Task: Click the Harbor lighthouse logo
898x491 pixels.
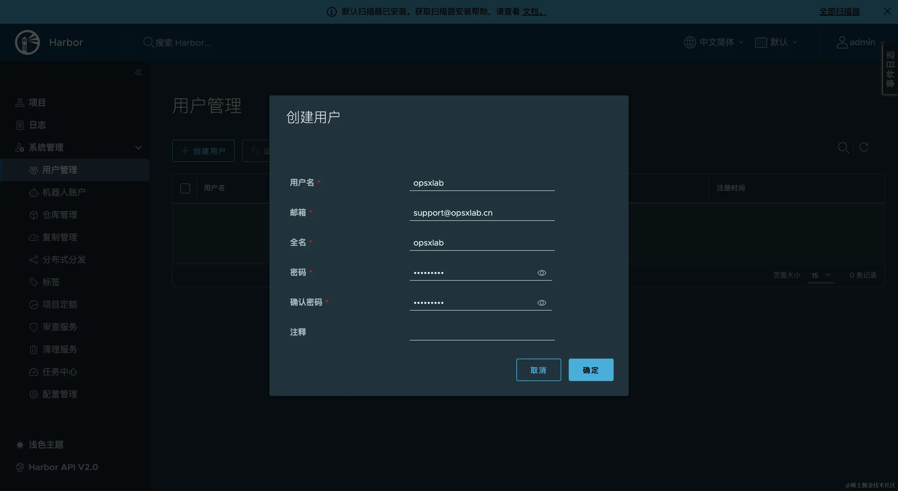Action: 27,42
